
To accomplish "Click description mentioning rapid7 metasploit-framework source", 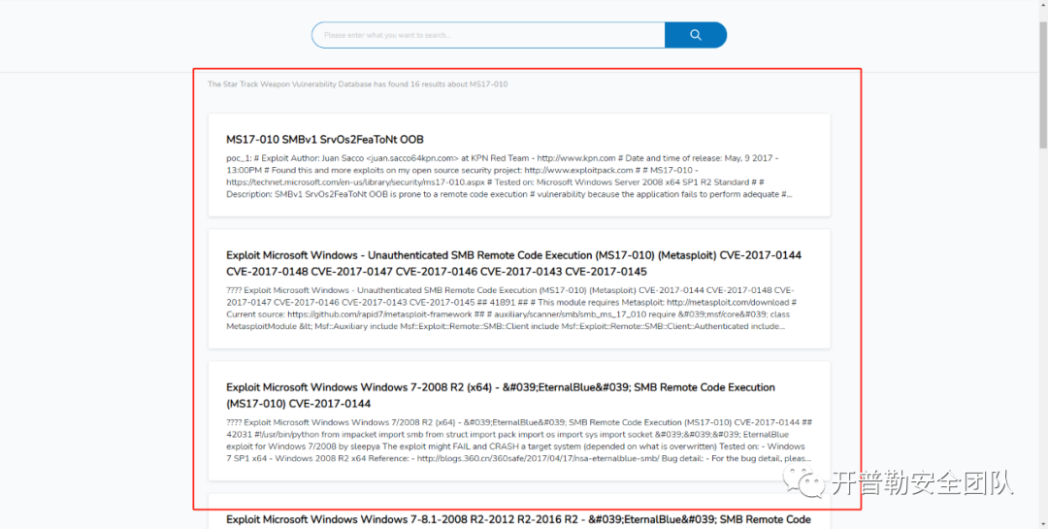I will 511,309.
